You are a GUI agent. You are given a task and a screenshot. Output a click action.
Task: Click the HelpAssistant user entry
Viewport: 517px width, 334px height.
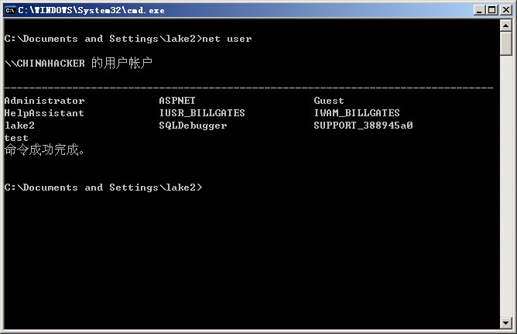point(44,113)
